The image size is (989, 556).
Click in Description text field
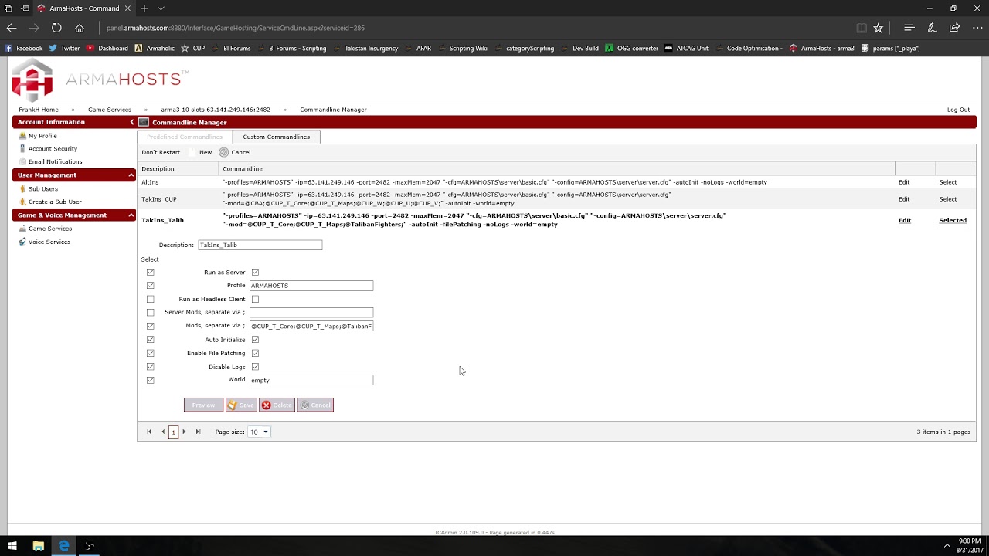260,245
